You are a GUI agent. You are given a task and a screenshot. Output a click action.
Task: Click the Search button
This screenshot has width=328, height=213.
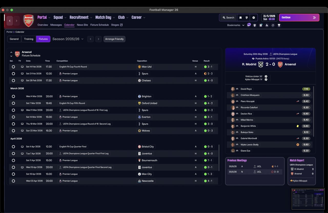point(228,18)
